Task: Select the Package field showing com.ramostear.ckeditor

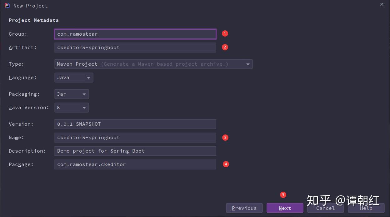Action: (x=135, y=164)
